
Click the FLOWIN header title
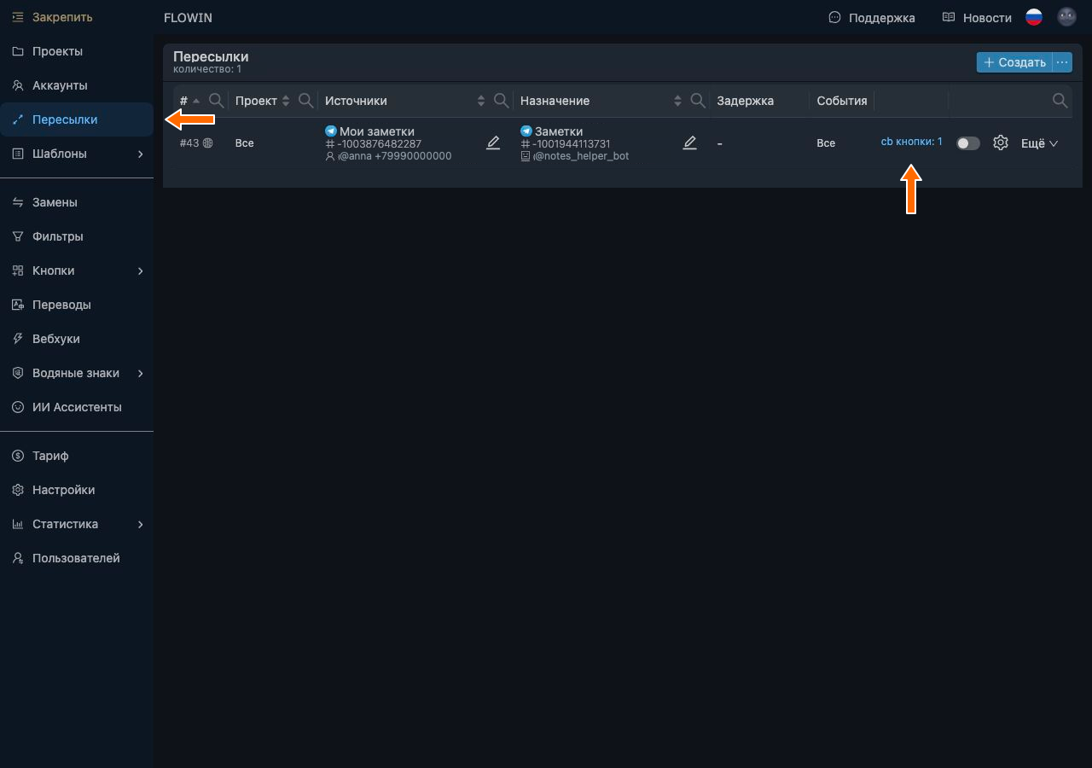click(188, 17)
